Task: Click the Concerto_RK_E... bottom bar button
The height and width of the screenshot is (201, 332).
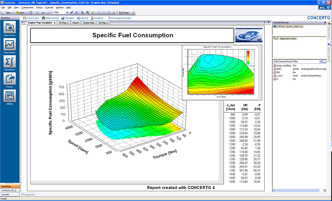Action: (10, 191)
